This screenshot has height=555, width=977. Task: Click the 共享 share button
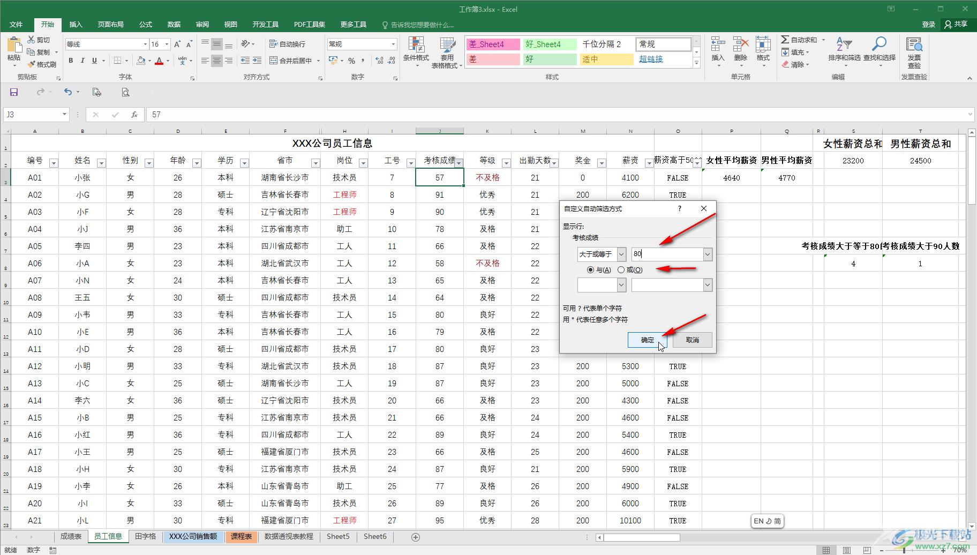tap(956, 24)
